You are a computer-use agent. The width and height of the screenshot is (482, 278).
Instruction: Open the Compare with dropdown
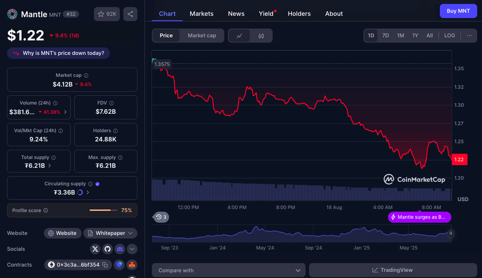(x=228, y=270)
